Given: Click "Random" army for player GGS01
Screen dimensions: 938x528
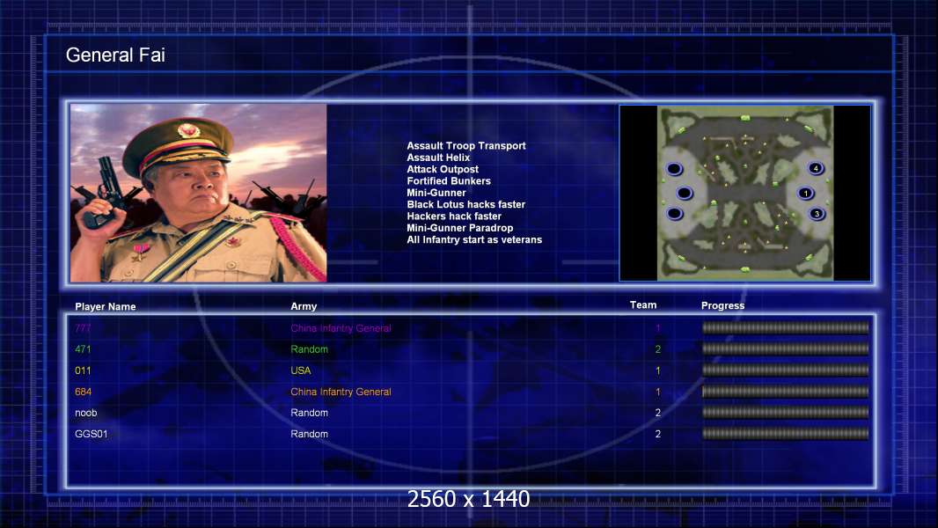Looking at the screenshot, I should (309, 434).
